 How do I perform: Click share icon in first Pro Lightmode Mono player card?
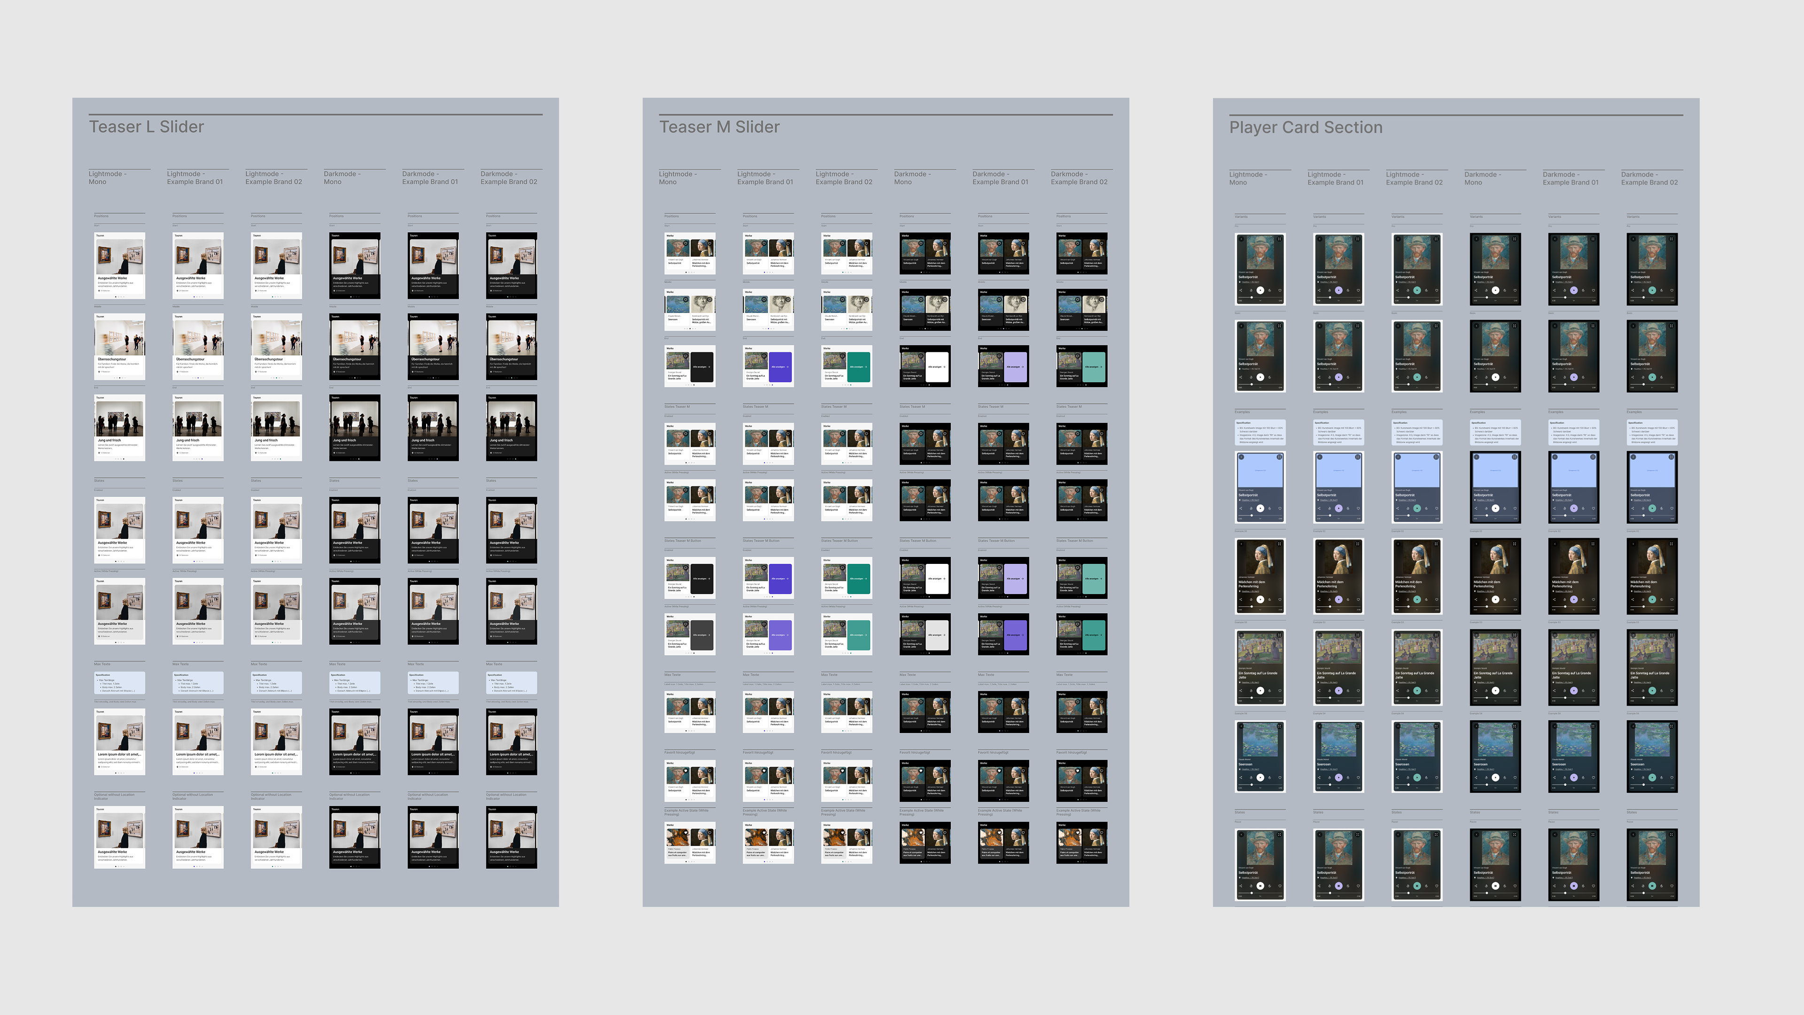tap(1241, 291)
